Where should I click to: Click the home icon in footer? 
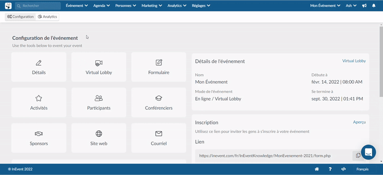pos(317,169)
